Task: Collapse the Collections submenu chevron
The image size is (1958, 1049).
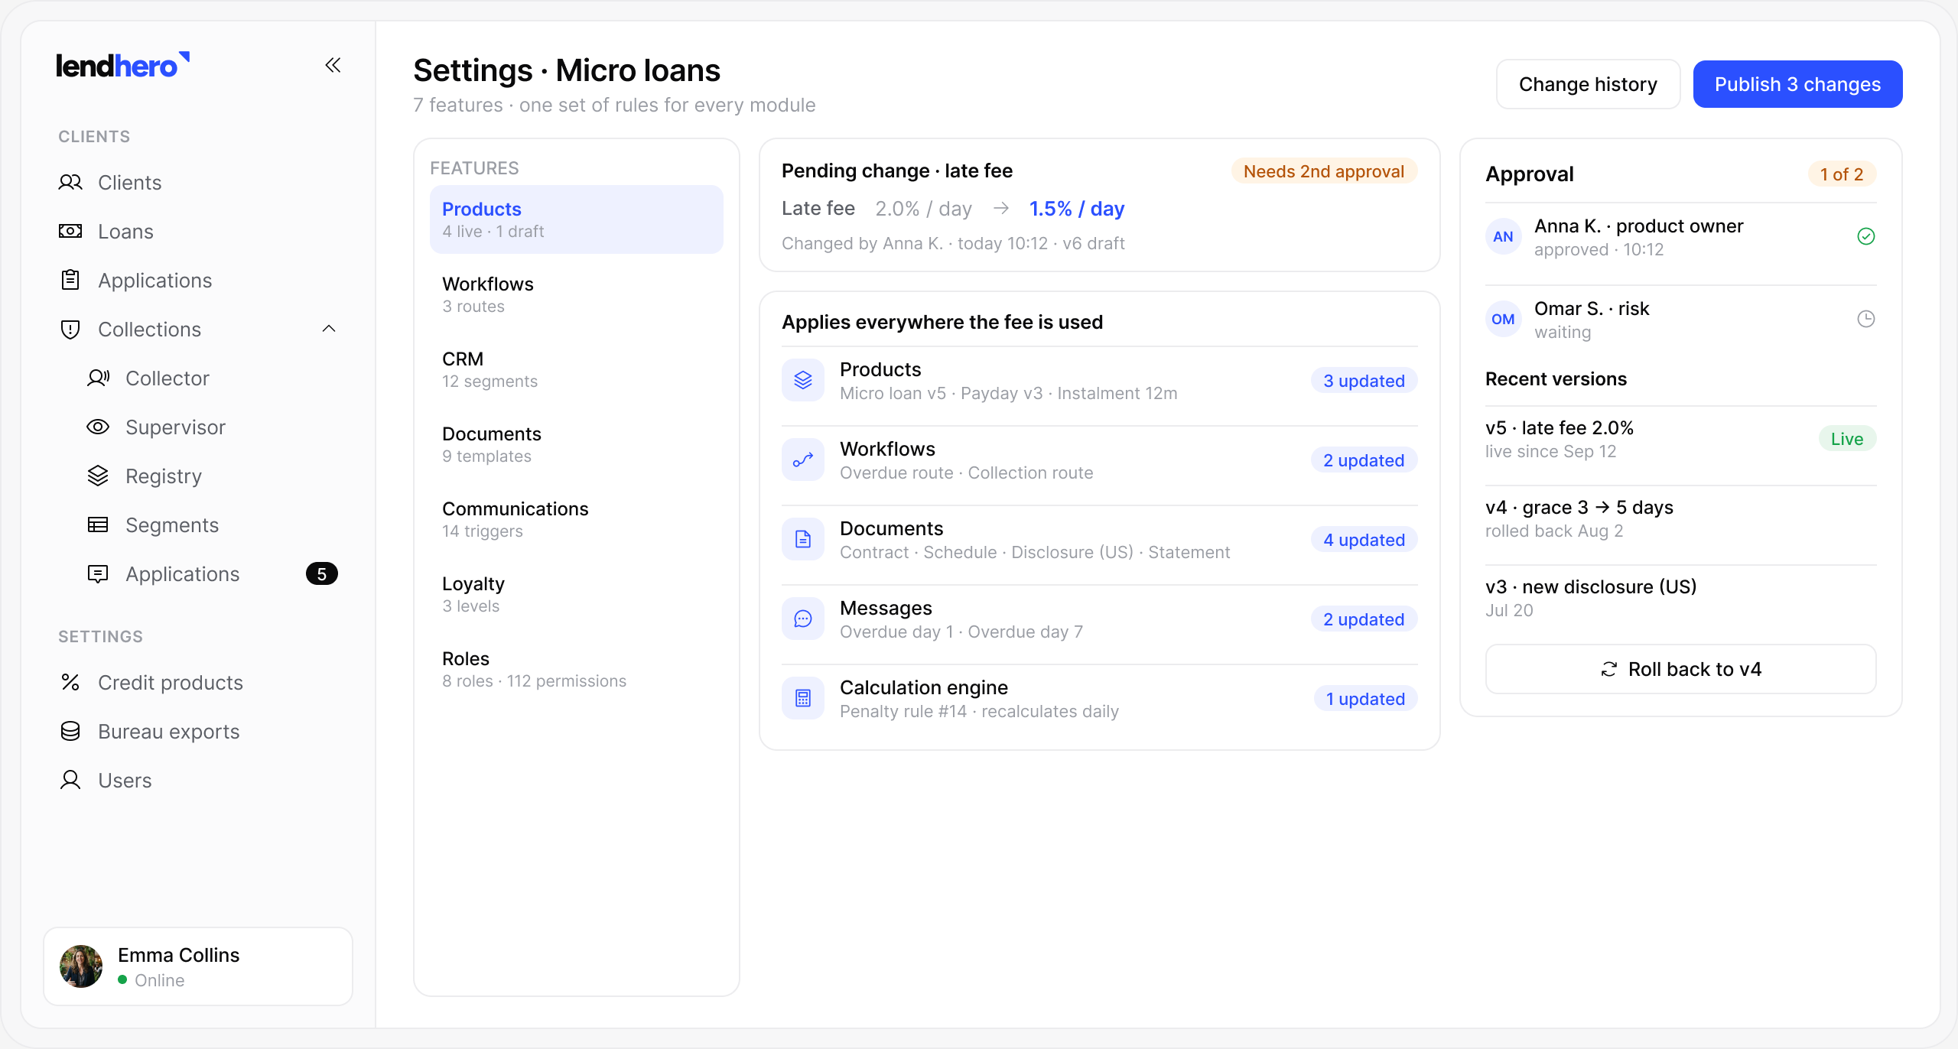Action: 329,329
